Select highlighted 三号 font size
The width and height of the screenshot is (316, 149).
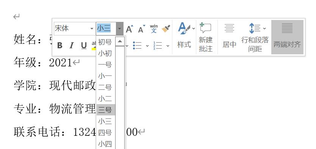pyautogui.click(x=106, y=110)
